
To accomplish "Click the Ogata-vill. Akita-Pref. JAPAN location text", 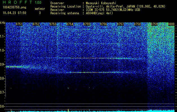I will pyautogui.click(x=126, y=6).
